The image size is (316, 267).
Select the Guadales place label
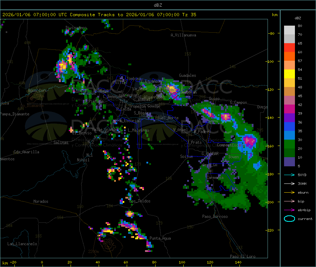point(187,75)
